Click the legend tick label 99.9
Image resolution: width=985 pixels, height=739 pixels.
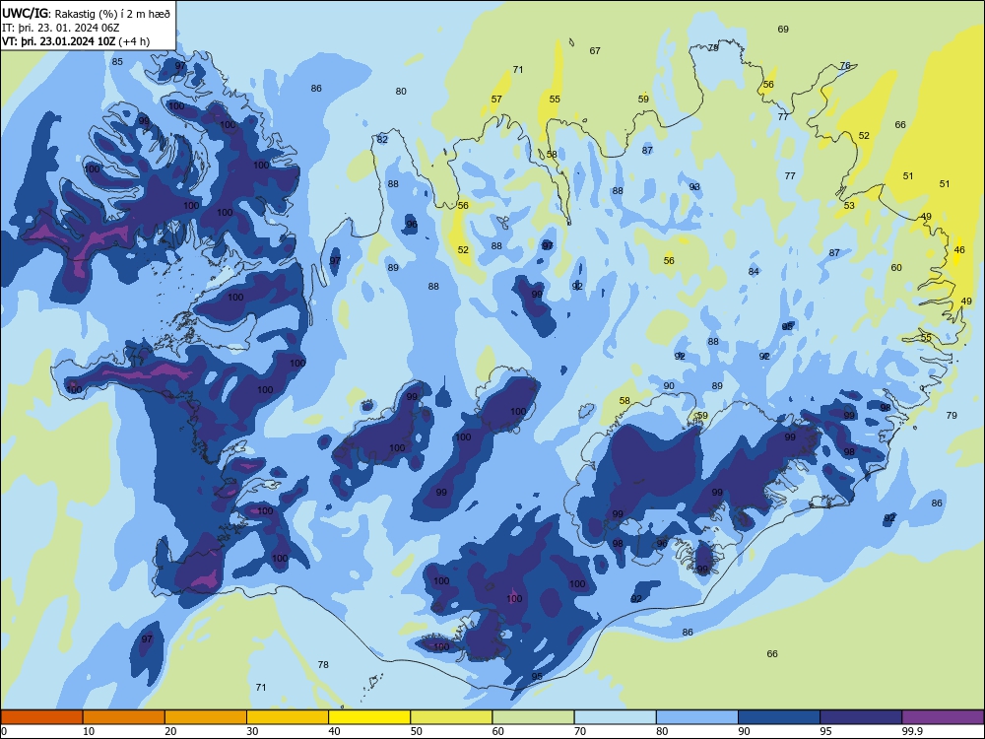(x=912, y=731)
